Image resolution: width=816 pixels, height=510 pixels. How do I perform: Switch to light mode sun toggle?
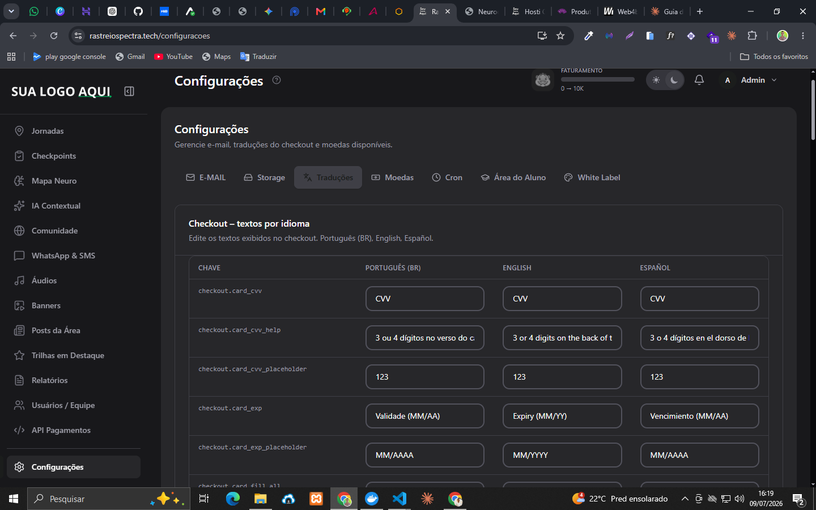pyautogui.click(x=656, y=80)
